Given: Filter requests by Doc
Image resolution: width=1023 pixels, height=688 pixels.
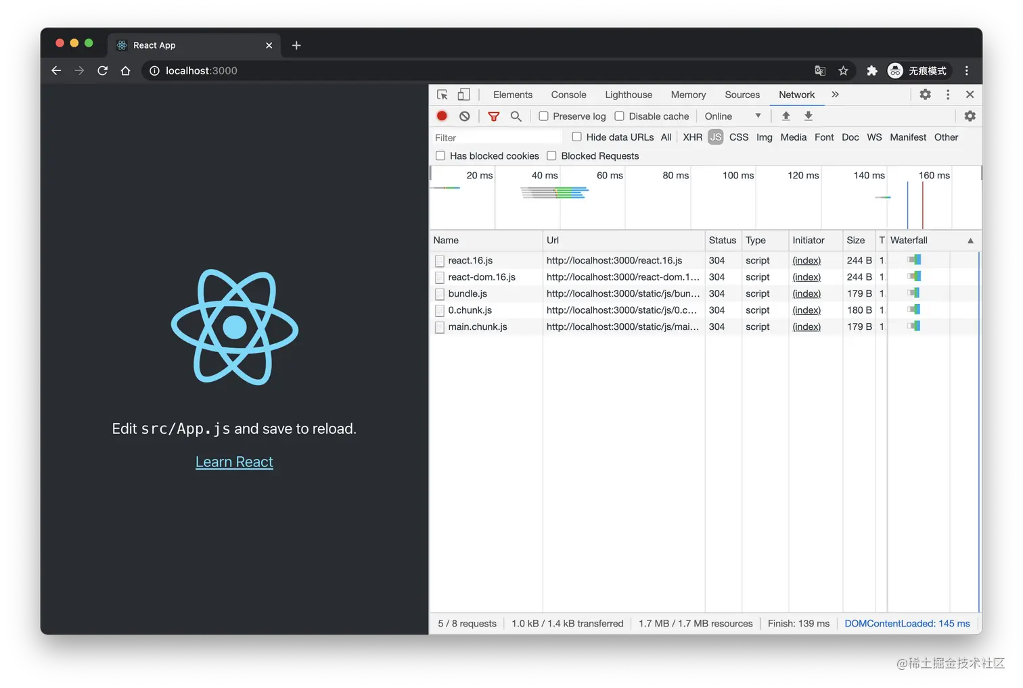Looking at the screenshot, I should point(850,137).
